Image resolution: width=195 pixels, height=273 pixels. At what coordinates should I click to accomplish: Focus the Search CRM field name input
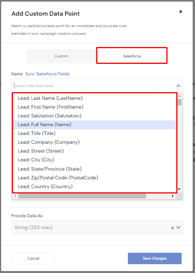pos(94,86)
